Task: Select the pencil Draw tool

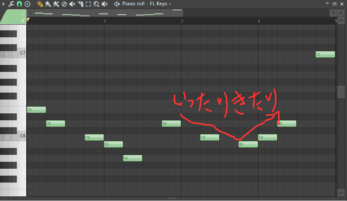Action: 40,4
